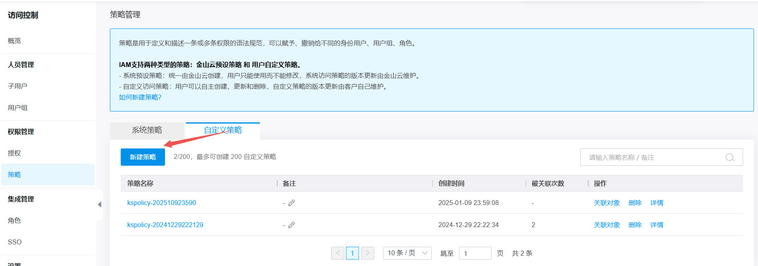The width and height of the screenshot is (758, 266).
Task: Click 关联对象 for kspolicy-202510923590
Action: coord(606,203)
